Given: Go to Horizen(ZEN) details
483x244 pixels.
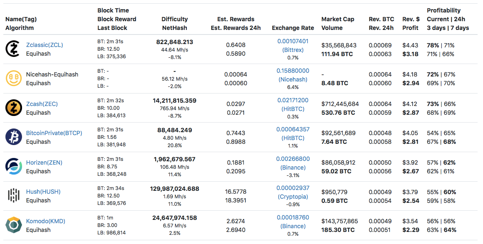Looking at the screenshot, I should [44, 163].
